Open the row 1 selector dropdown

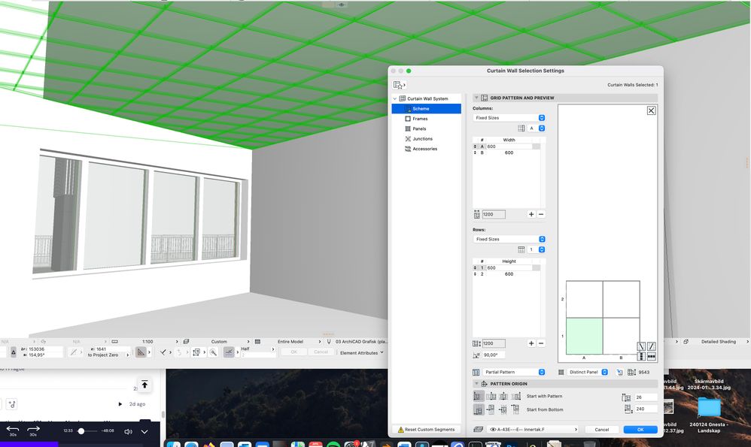pos(536,249)
